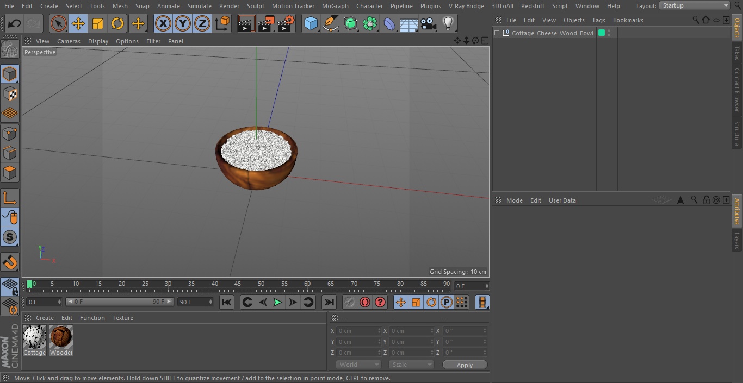Click the Apply button in coordinates

click(465, 365)
